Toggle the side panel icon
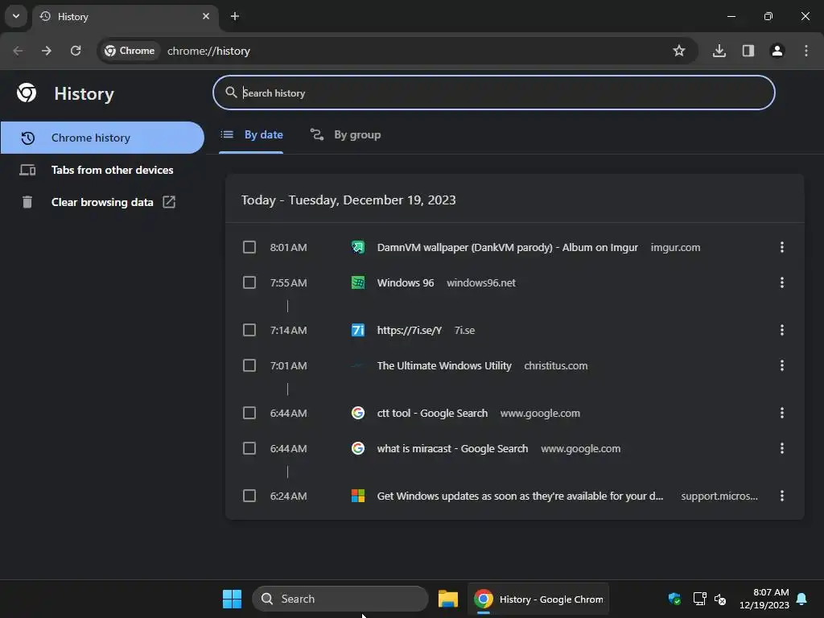Screen dimensions: 824x618 [748, 51]
